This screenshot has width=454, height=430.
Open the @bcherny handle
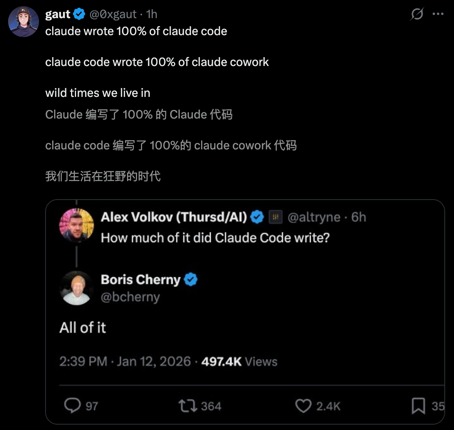tap(130, 297)
